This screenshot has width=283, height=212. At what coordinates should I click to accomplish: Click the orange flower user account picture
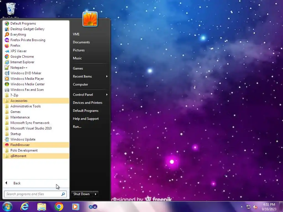(x=90, y=19)
